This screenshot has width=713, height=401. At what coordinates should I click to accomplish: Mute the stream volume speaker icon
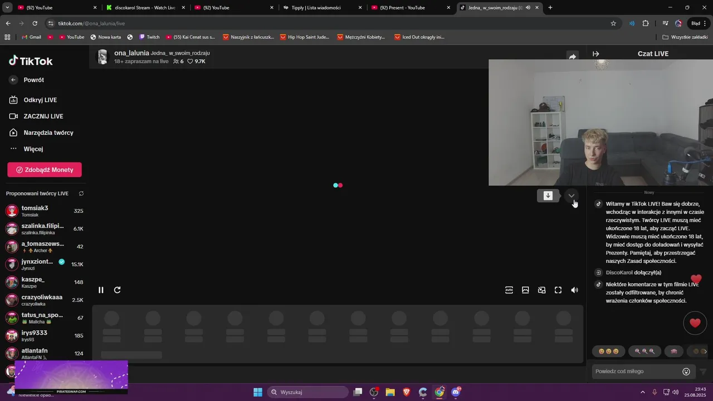point(574,290)
